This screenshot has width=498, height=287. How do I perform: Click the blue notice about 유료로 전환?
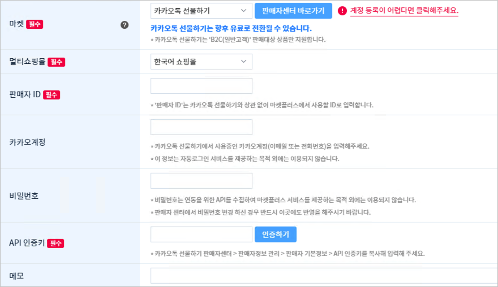pyautogui.click(x=231, y=29)
